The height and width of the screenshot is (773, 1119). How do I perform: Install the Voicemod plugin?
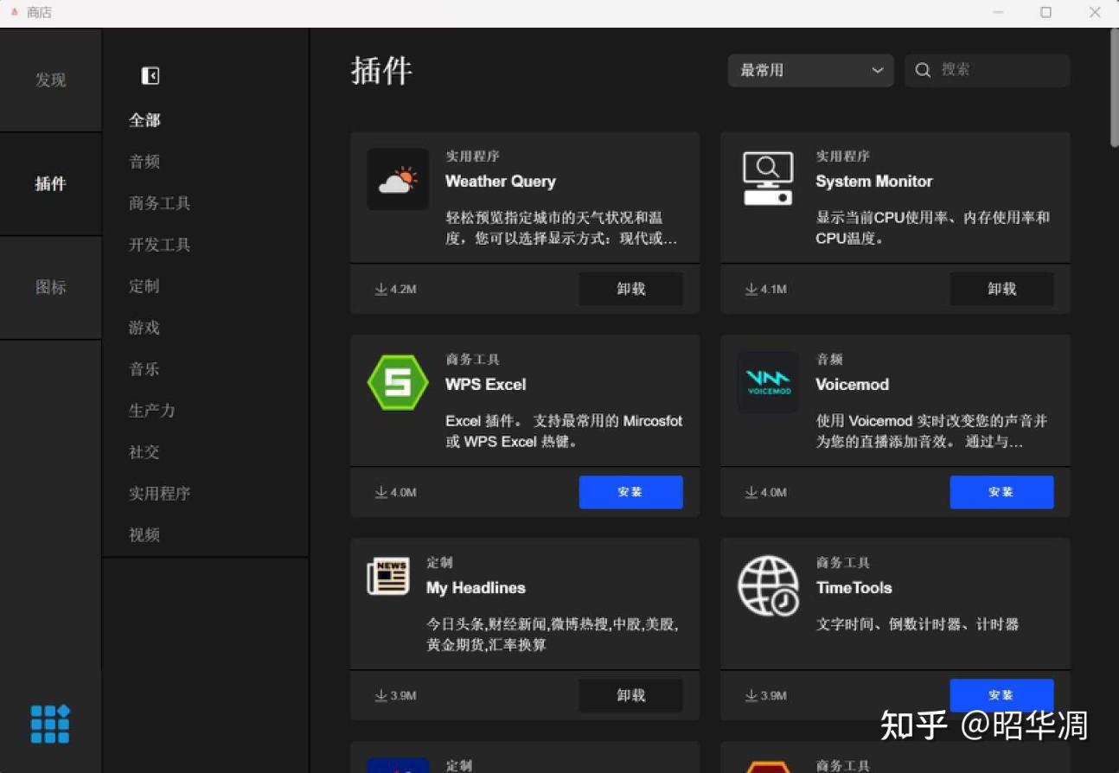1001,492
